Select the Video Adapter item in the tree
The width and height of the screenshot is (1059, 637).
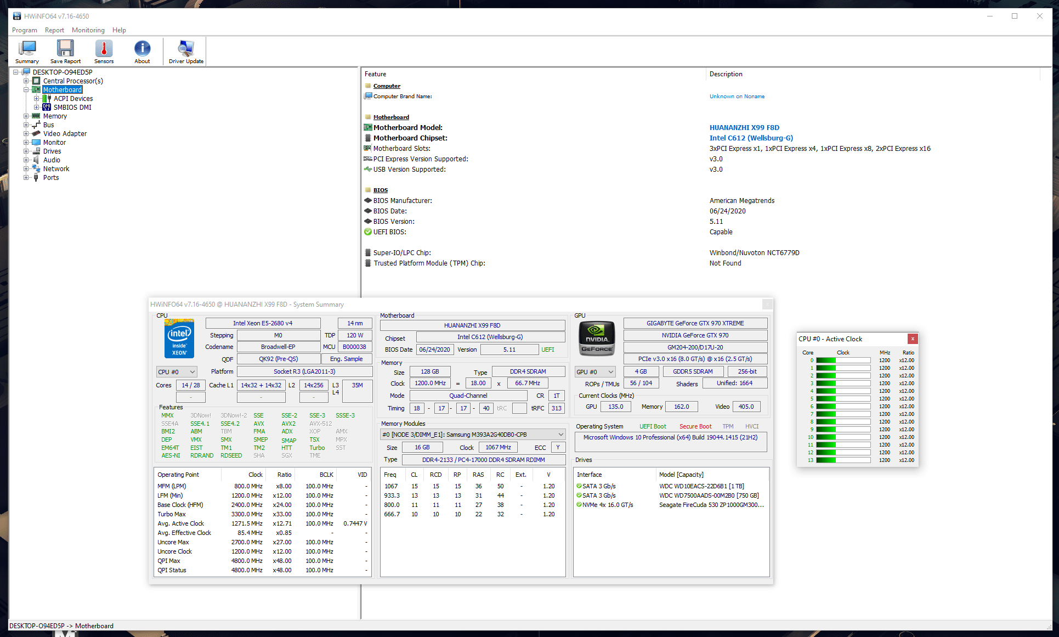pos(65,133)
